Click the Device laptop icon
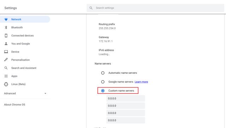The width and height of the screenshot is (226, 128). (6, 52)
